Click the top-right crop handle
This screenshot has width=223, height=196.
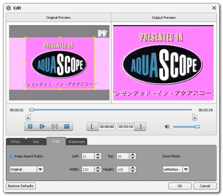click(x=94, y=38)
